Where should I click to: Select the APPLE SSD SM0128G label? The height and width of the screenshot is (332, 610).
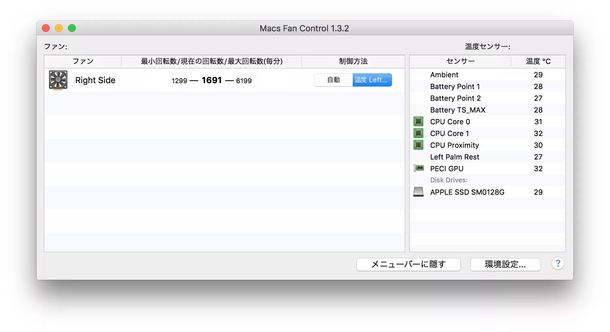coord(467,192)
